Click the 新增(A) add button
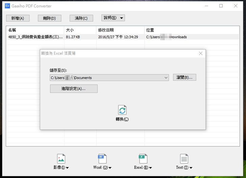 [18, 18]
